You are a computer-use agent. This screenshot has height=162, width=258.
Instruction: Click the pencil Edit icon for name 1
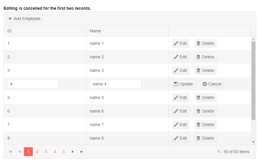coord(176,43)
